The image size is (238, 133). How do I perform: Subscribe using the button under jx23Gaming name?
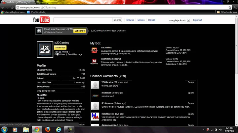click(60, 47)
